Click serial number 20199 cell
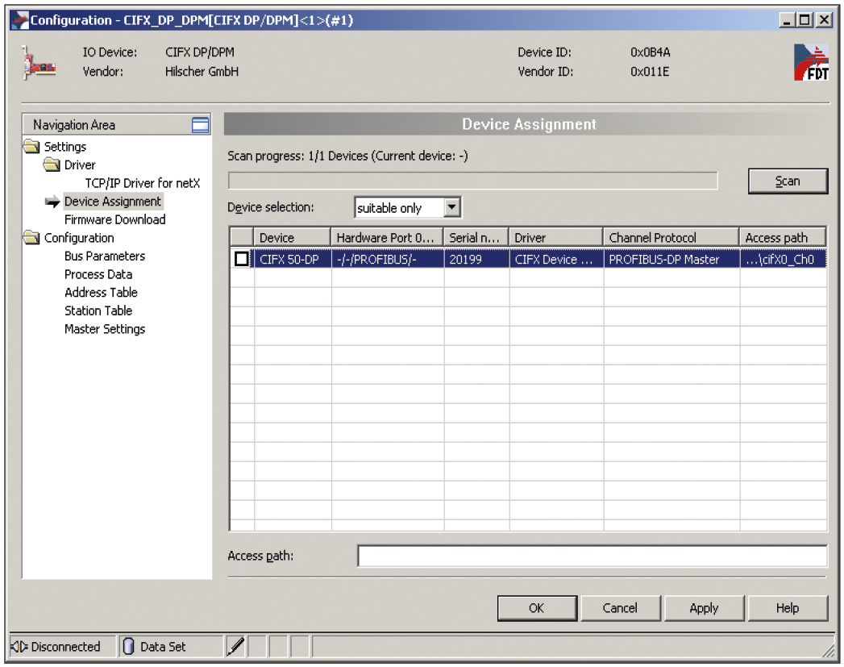The width and height of the screenshot is (844, 667). click(x=477, y=260)
